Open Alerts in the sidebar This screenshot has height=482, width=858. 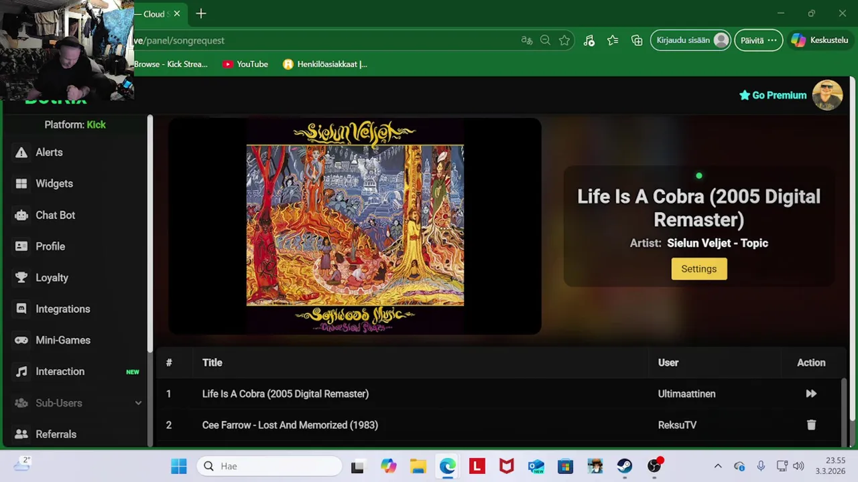click(x=49, y=152)
